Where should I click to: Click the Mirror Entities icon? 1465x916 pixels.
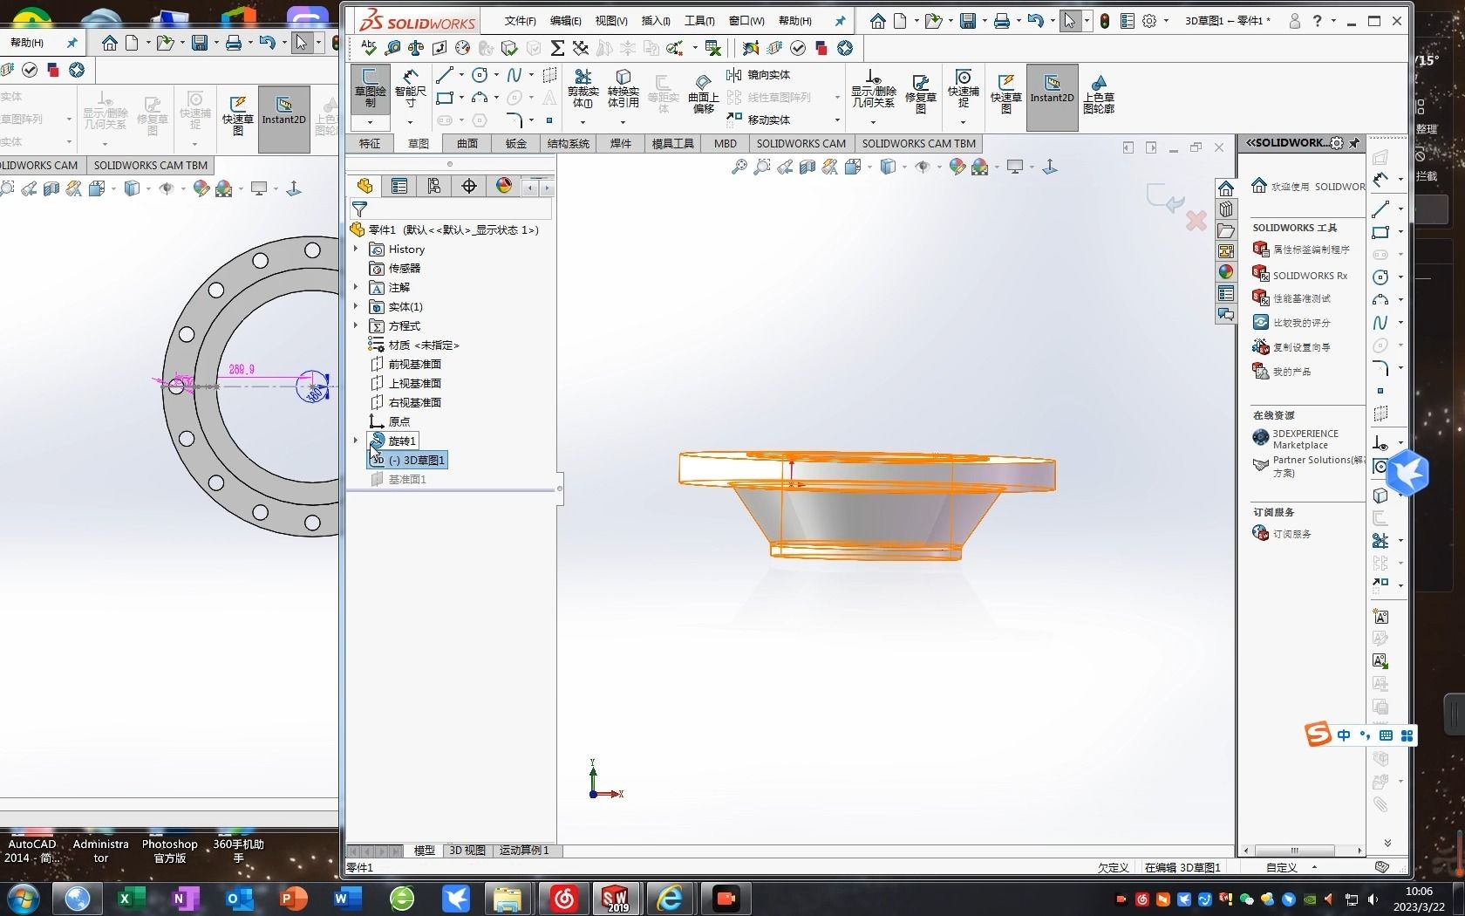click(735, 75)
